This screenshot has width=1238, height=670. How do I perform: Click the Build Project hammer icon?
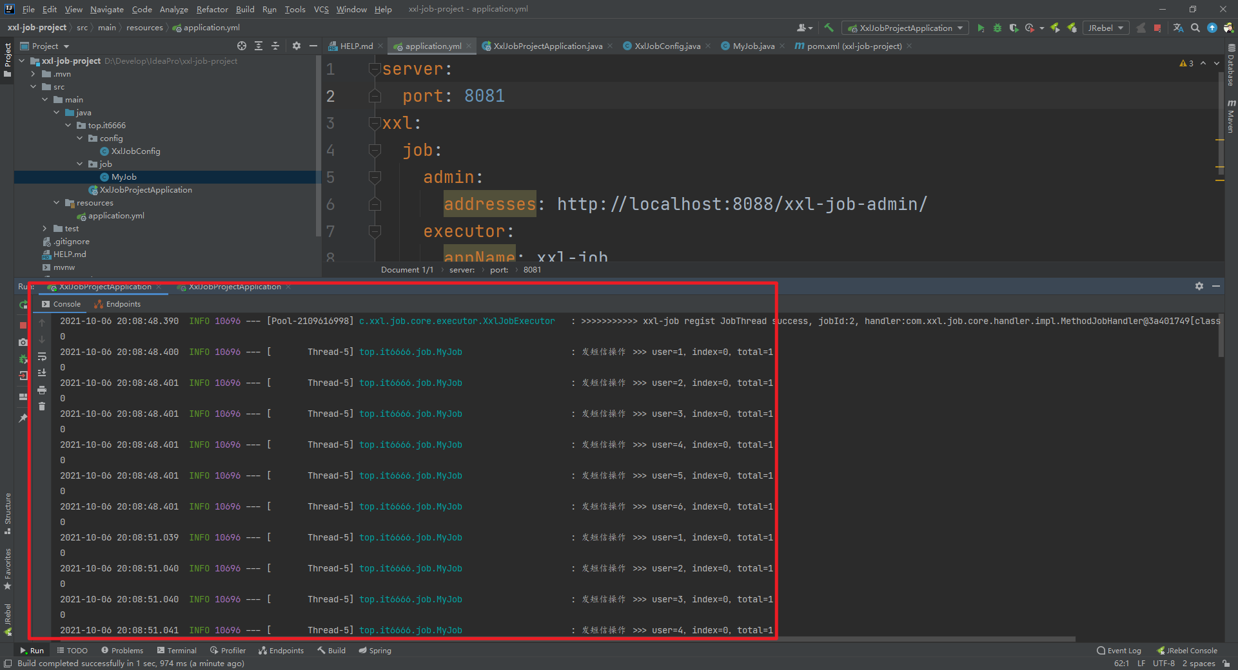(829, 28)
